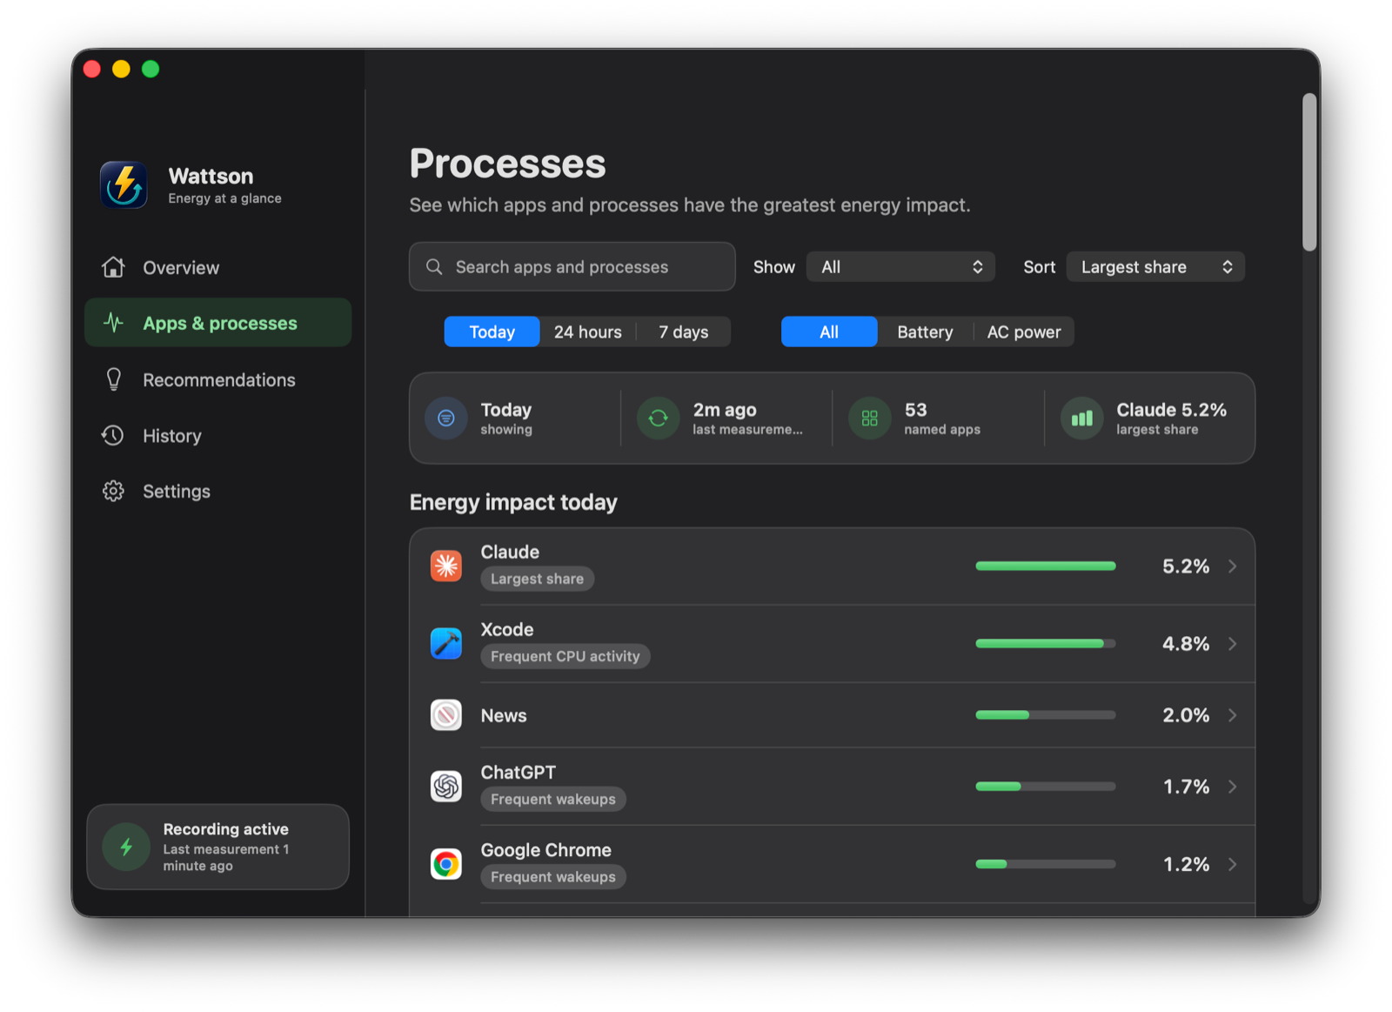Viewport: 1392px width, 1012px height.
Task: Expand the ChatGPT row chevron
Action: pos(1233,787)
